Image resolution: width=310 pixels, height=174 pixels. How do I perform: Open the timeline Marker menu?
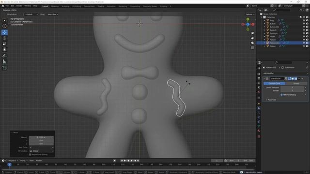tap(39, 160)
